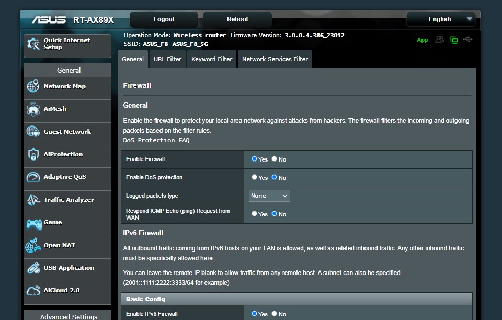502x320 pixels.
Task: Open Traffic Analyzer waveform icon
Action: click(33, 200)
